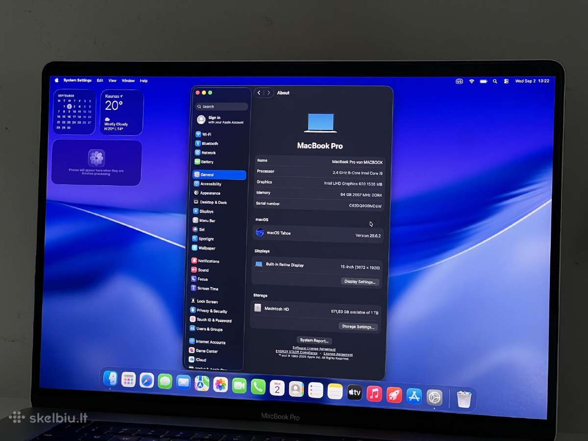Click the Wi-Fi status icon in menu bar

[471, 81]
